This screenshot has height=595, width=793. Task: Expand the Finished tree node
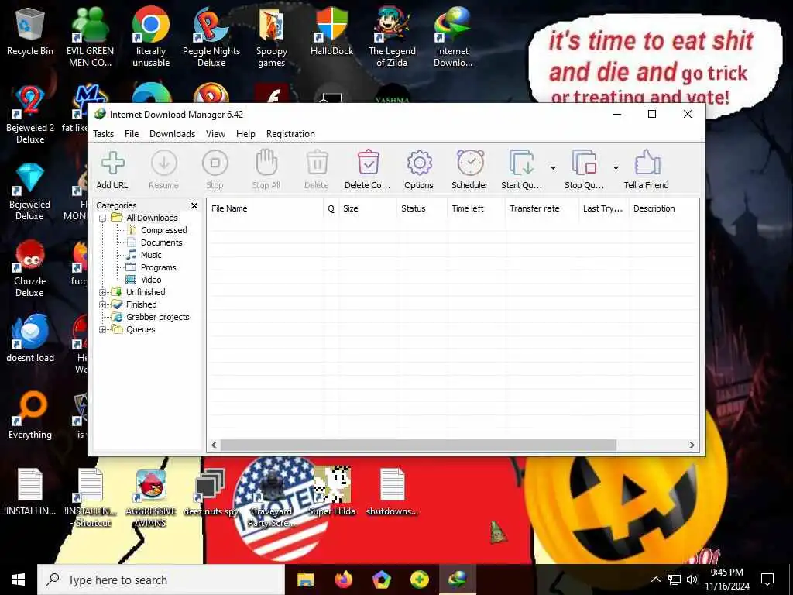point(103,305)
